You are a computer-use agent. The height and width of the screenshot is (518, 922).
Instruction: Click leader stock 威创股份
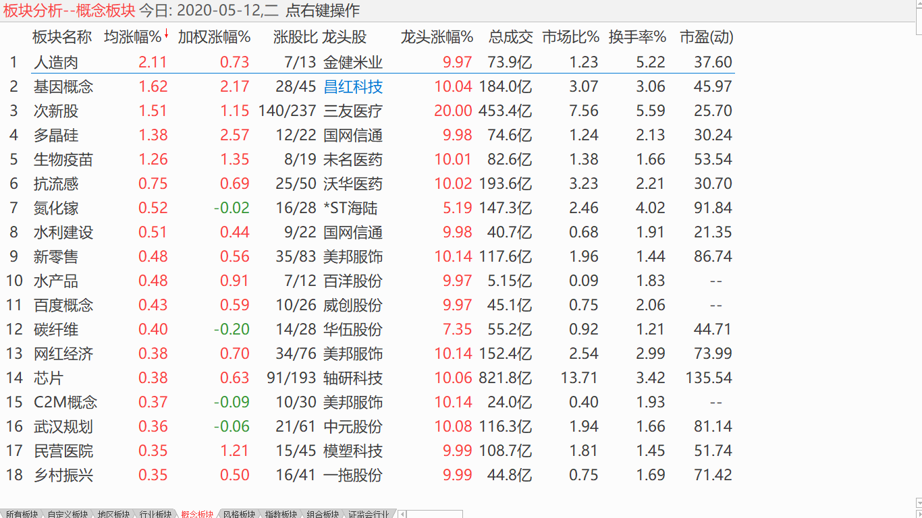point(353,305)
